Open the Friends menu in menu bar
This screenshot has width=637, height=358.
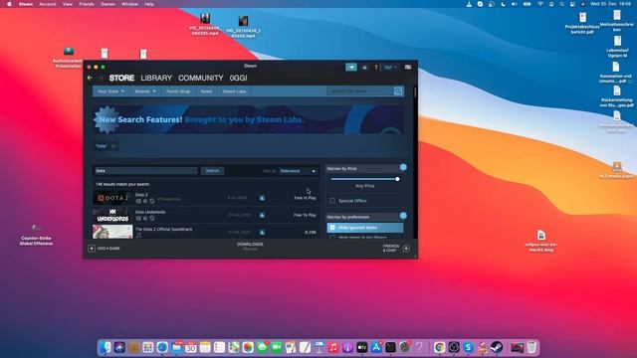(87, 4)
